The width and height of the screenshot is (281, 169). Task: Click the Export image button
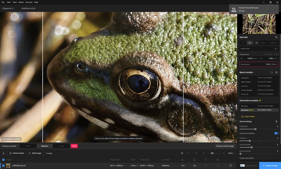(x=270, y=166)
